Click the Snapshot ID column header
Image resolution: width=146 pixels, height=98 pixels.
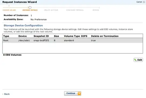coord(41,36)
